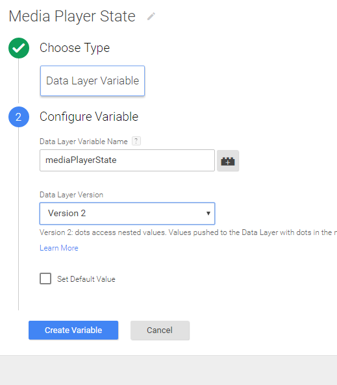Viewport: 337px width, 385px height.
Task: Click the Cancel button
Action: 160,330
